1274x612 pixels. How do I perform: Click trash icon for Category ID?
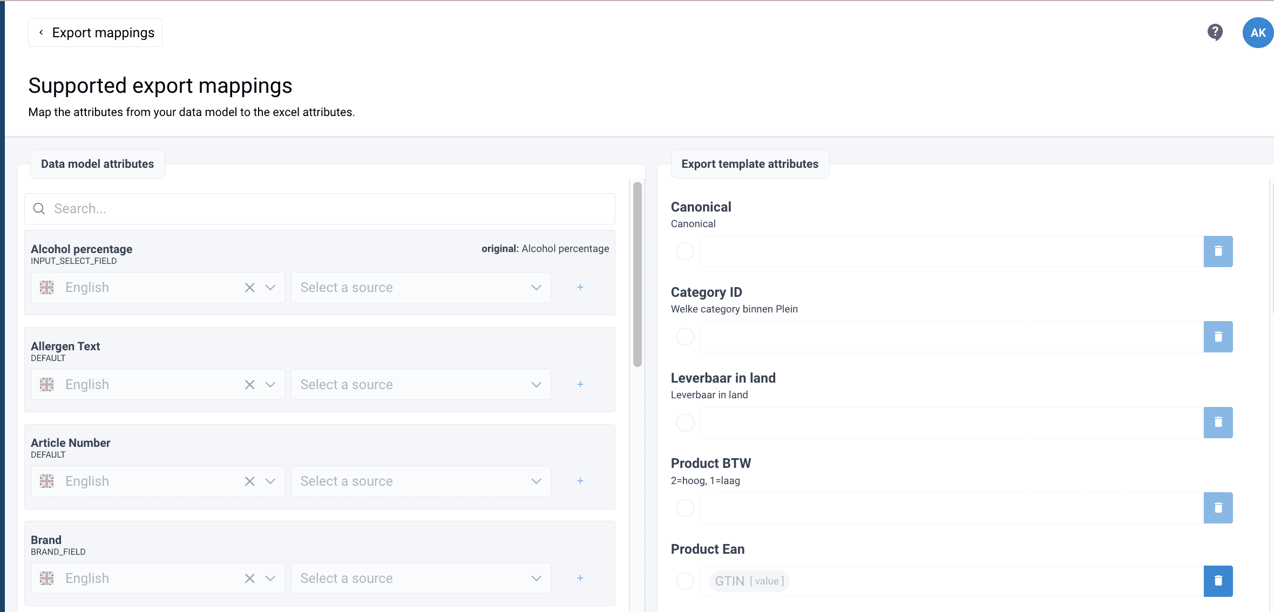[1218, 337]
